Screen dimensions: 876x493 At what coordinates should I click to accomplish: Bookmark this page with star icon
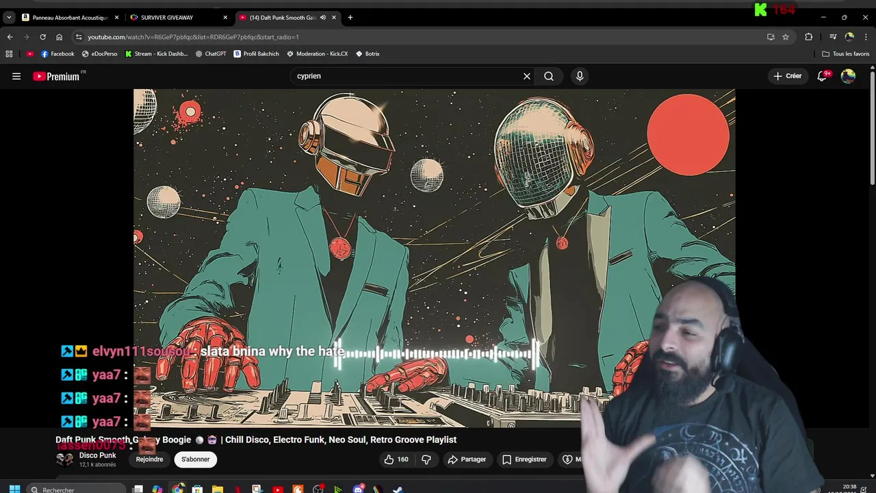click(x=786, y=37)
